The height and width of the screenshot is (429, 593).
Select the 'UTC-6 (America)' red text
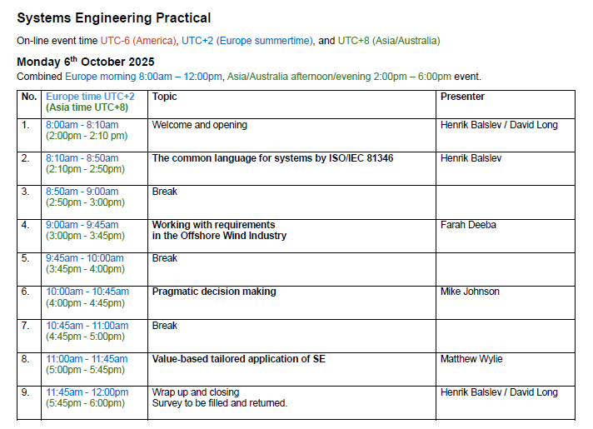tap(138, 41)
